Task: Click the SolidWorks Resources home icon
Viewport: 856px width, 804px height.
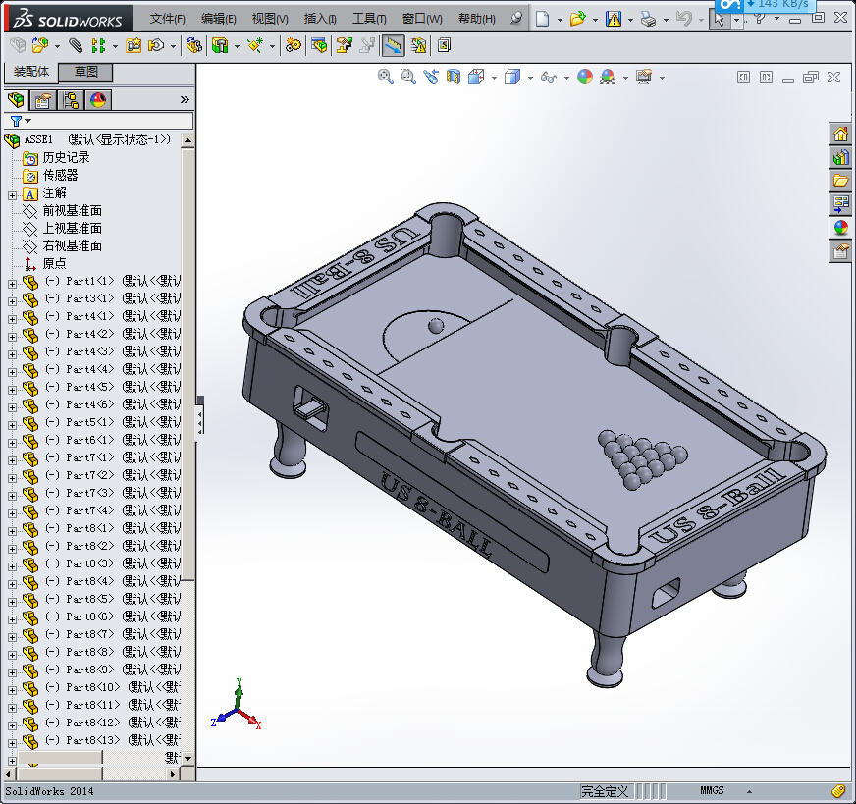Action: click(840, 134)
